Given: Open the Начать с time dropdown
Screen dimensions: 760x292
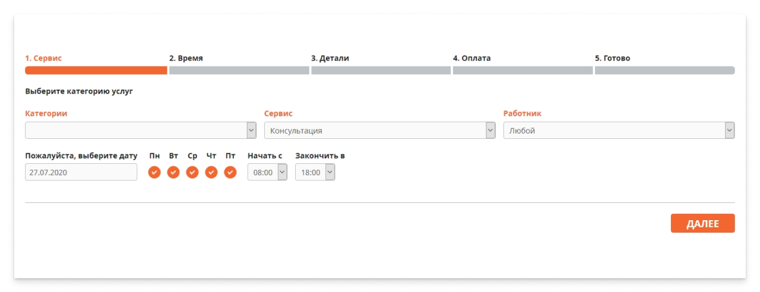Looking at the screenshot, I should click(x=267, y=173).
